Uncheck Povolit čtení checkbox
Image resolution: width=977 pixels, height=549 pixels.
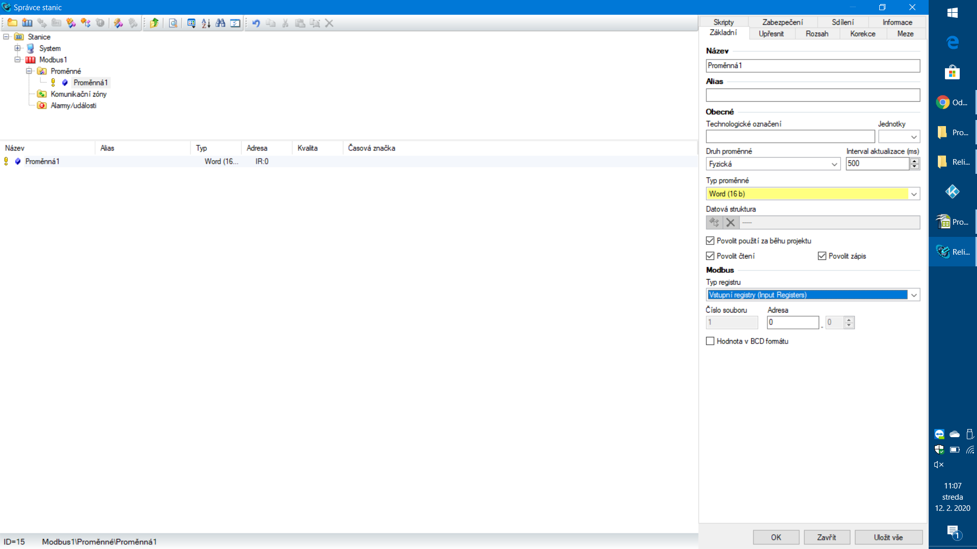tap(710, 256)
